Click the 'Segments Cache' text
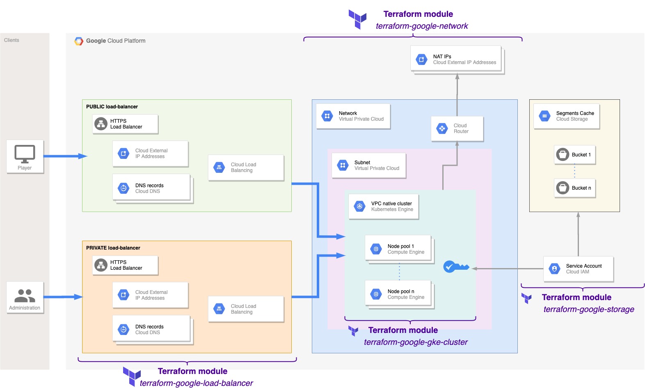 click(575, 113)
